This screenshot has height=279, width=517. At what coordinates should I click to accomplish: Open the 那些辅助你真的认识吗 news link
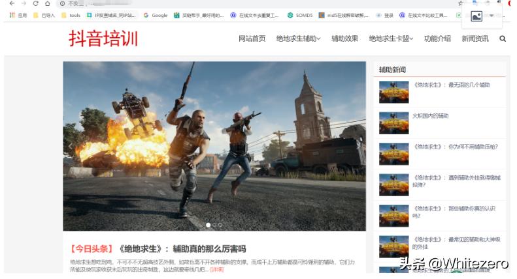(x=454, y=213)
